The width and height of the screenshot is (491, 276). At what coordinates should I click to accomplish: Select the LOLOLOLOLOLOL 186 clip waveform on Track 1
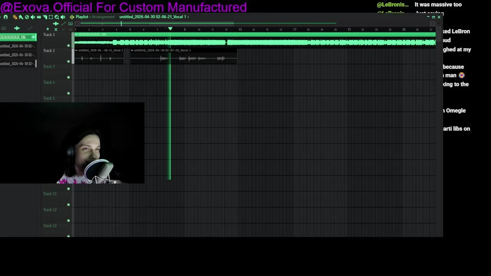[255, 42]
